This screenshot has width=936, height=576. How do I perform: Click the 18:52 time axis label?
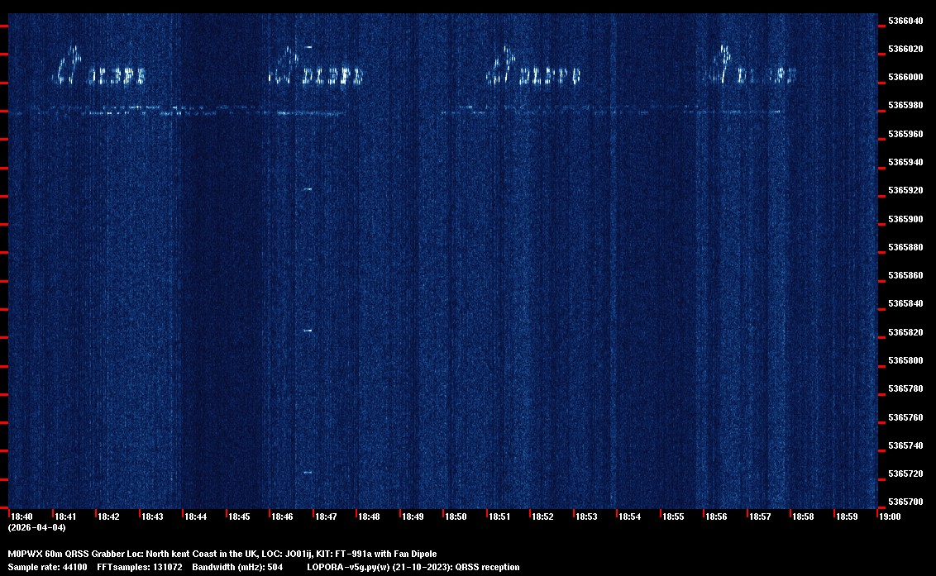(x=542, y=516)
